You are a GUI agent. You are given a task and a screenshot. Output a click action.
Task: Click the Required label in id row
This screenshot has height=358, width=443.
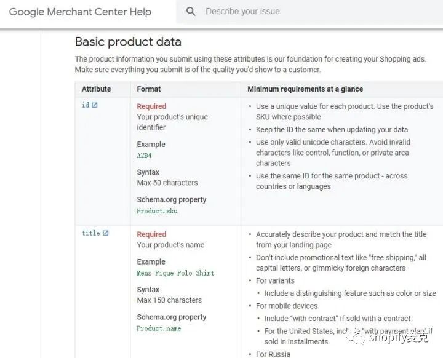[x=151, y=106]
